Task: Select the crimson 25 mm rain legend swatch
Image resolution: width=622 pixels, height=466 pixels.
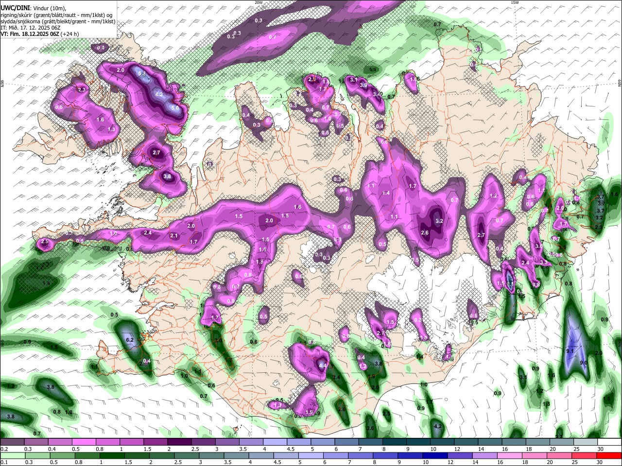Action: 584,455
